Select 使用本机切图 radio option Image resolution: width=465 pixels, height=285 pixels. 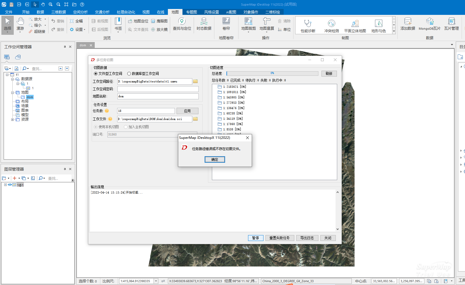[x=106, y=127]
